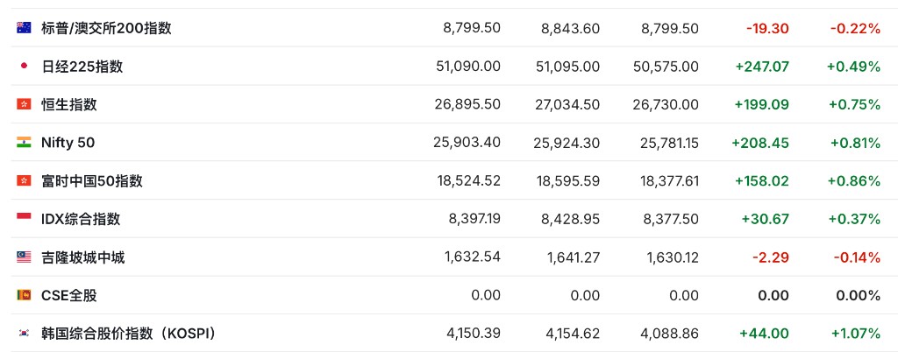This screenshot has height=352, width=898.
Task: Click the Australian flag icon
Action: pyautogui.click(x=24, y=28)
